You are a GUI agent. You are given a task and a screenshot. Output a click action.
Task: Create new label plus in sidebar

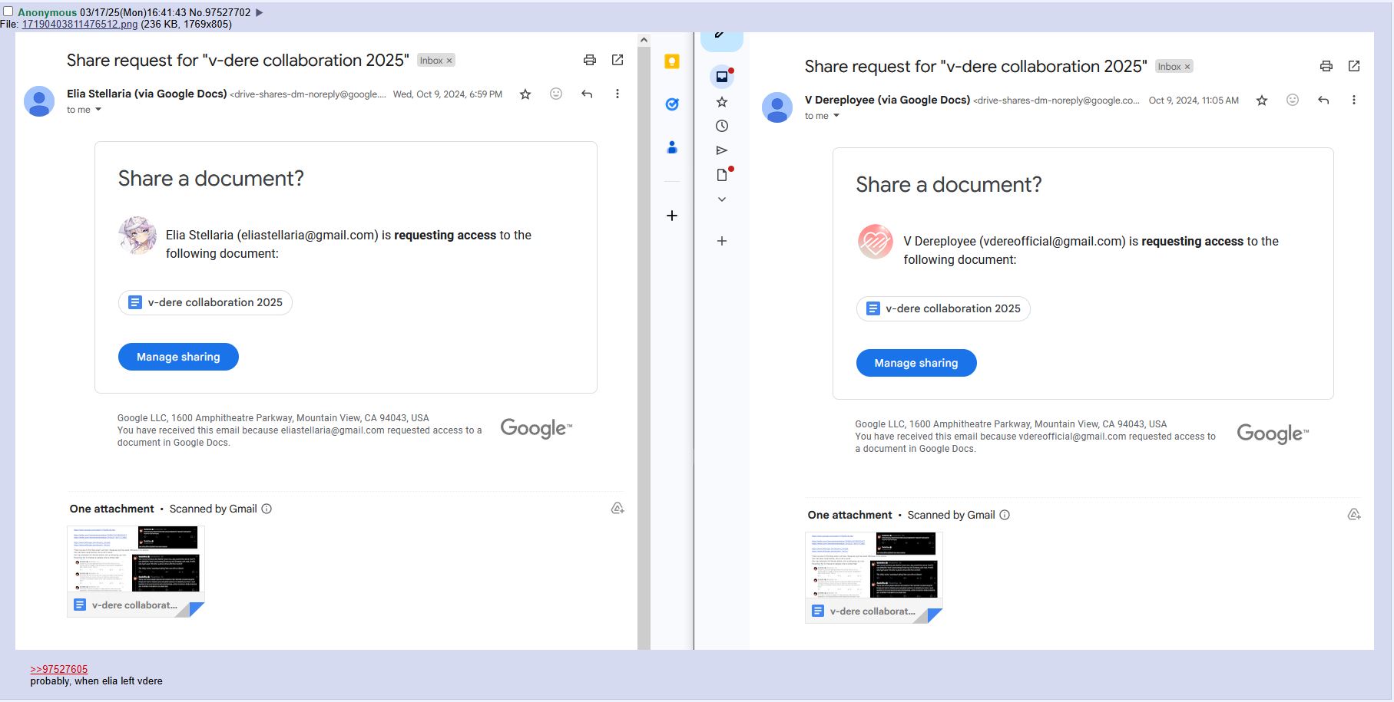click(x=722, y=241)
